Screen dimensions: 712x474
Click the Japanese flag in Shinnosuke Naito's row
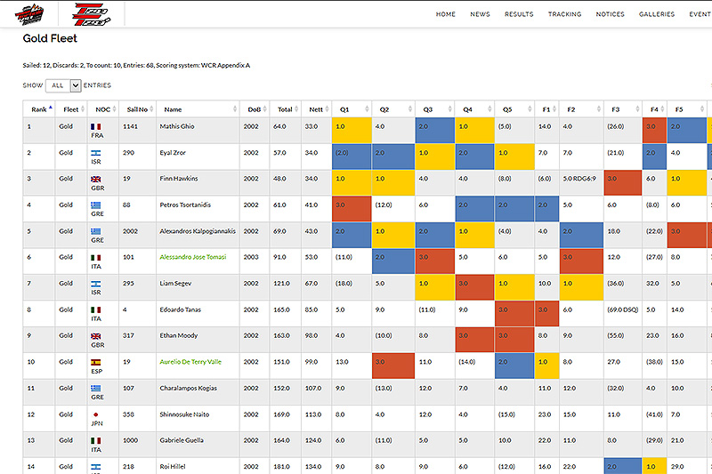pos(96,414)
